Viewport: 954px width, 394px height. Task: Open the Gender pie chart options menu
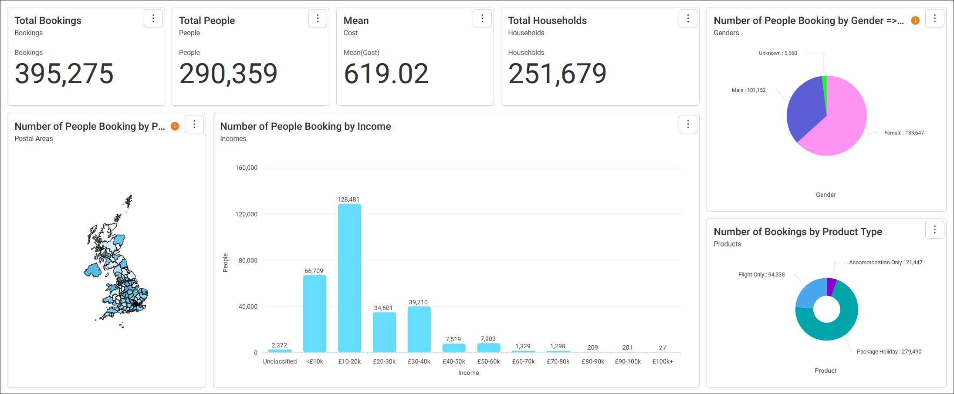(x=934, y=18)
